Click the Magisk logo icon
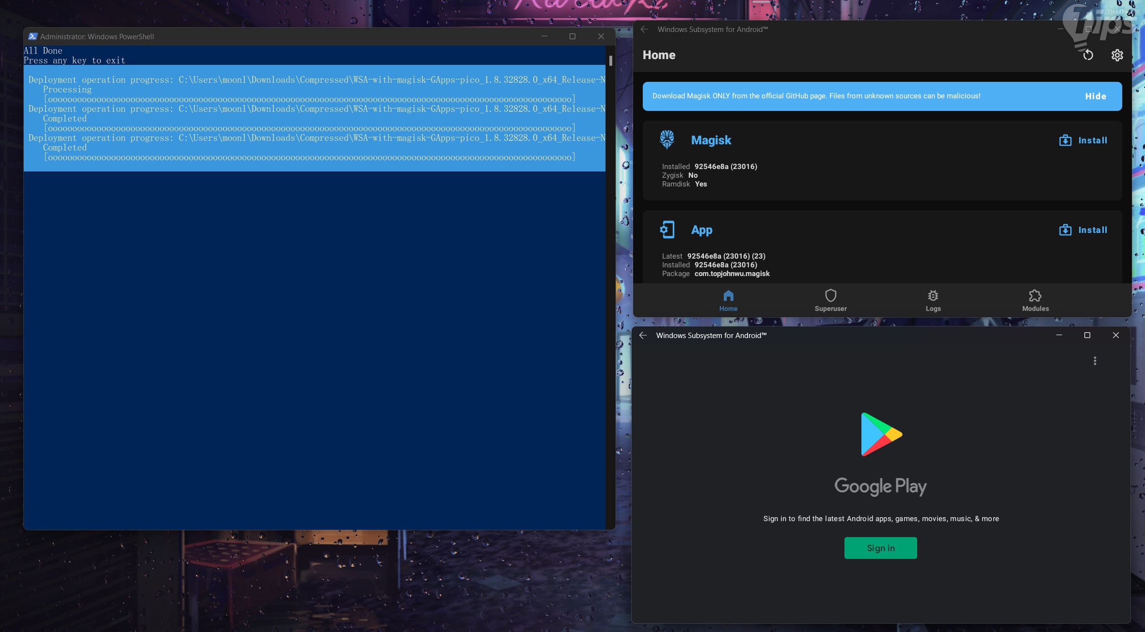Screen dimensions: 1145x632 click(x=667, y=139)
